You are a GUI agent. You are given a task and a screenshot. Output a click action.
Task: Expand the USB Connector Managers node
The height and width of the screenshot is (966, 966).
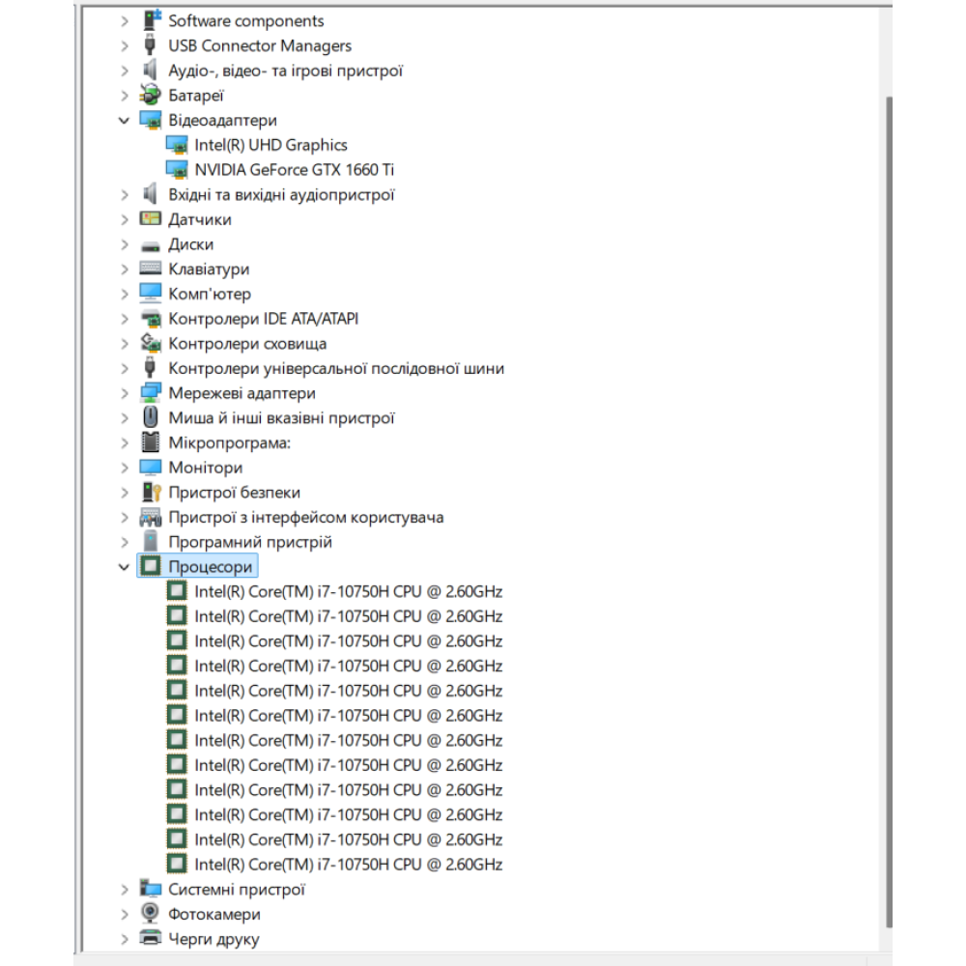[x=124, y=45]
